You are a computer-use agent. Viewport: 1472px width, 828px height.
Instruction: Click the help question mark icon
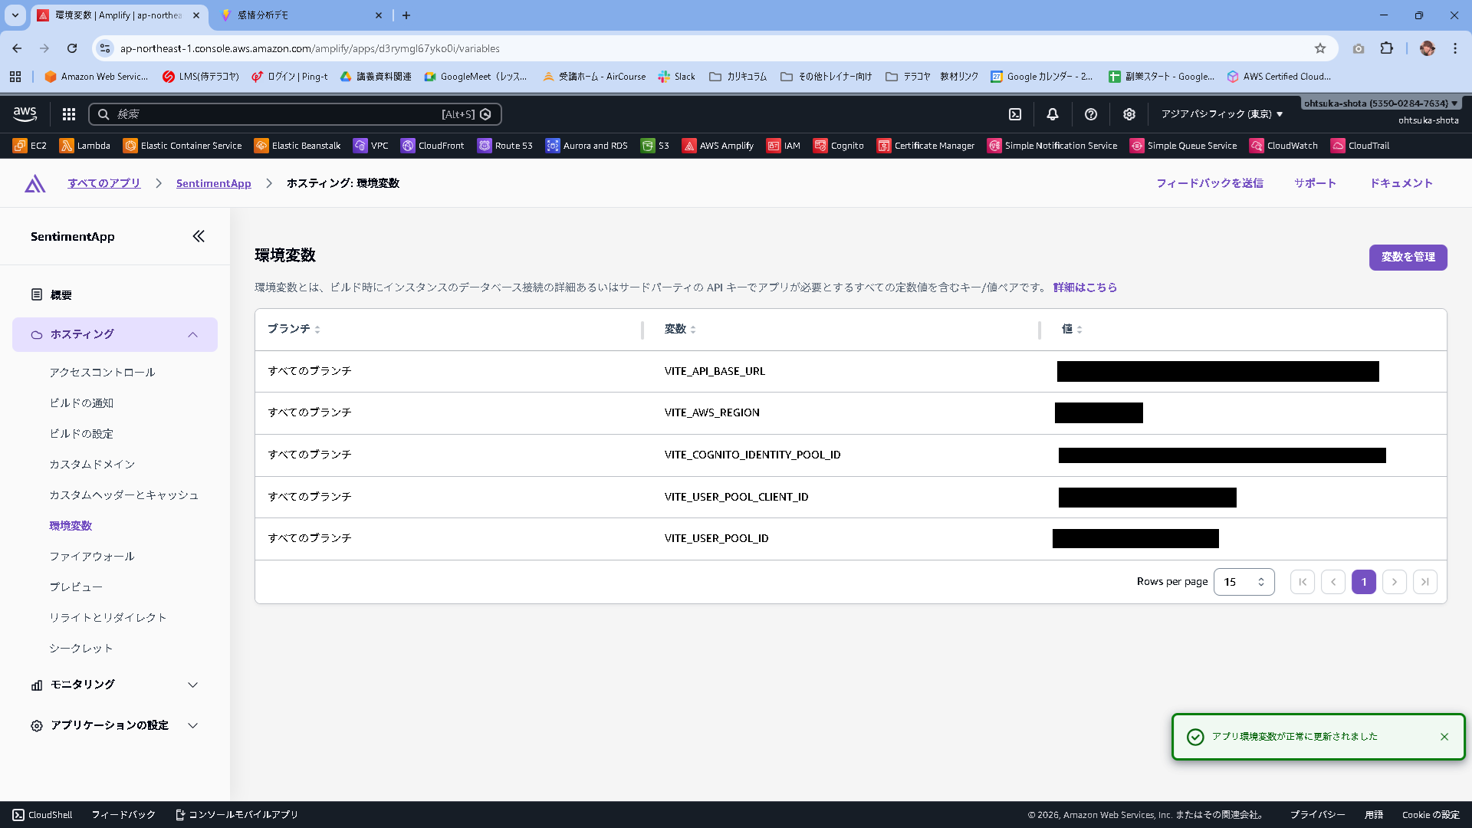pyautogui.click(x=1091, y=114)
